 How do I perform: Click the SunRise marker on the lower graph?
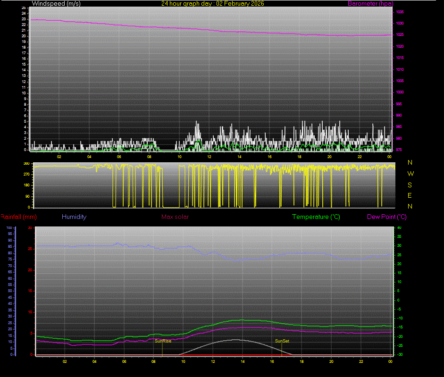tap(162, 340)
